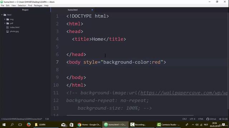Change line ending via CRLF
This screenshot has height=128, width=229.
coord(185,119)
